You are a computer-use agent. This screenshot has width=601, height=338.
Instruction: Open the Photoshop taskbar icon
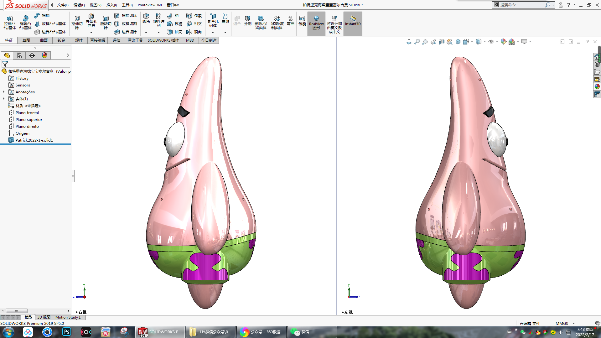(67, 332)
